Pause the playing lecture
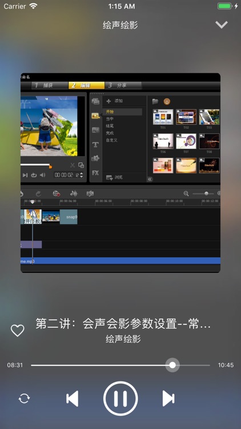Screen dimensions: 241x429 point(120,398)
